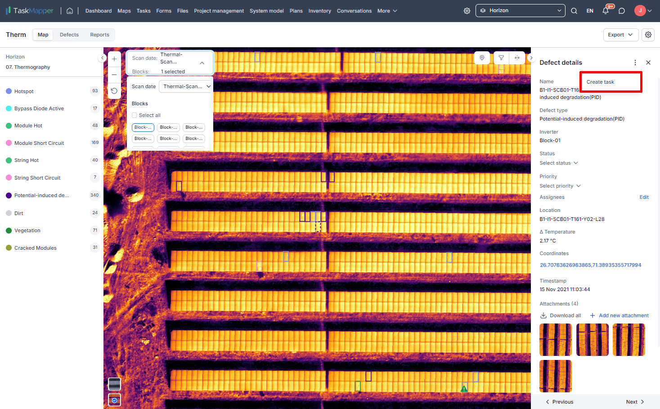Switch to the Defects tab
This screenshot has height=409, width=660.
pyautogui.click(x=69, y=35)
